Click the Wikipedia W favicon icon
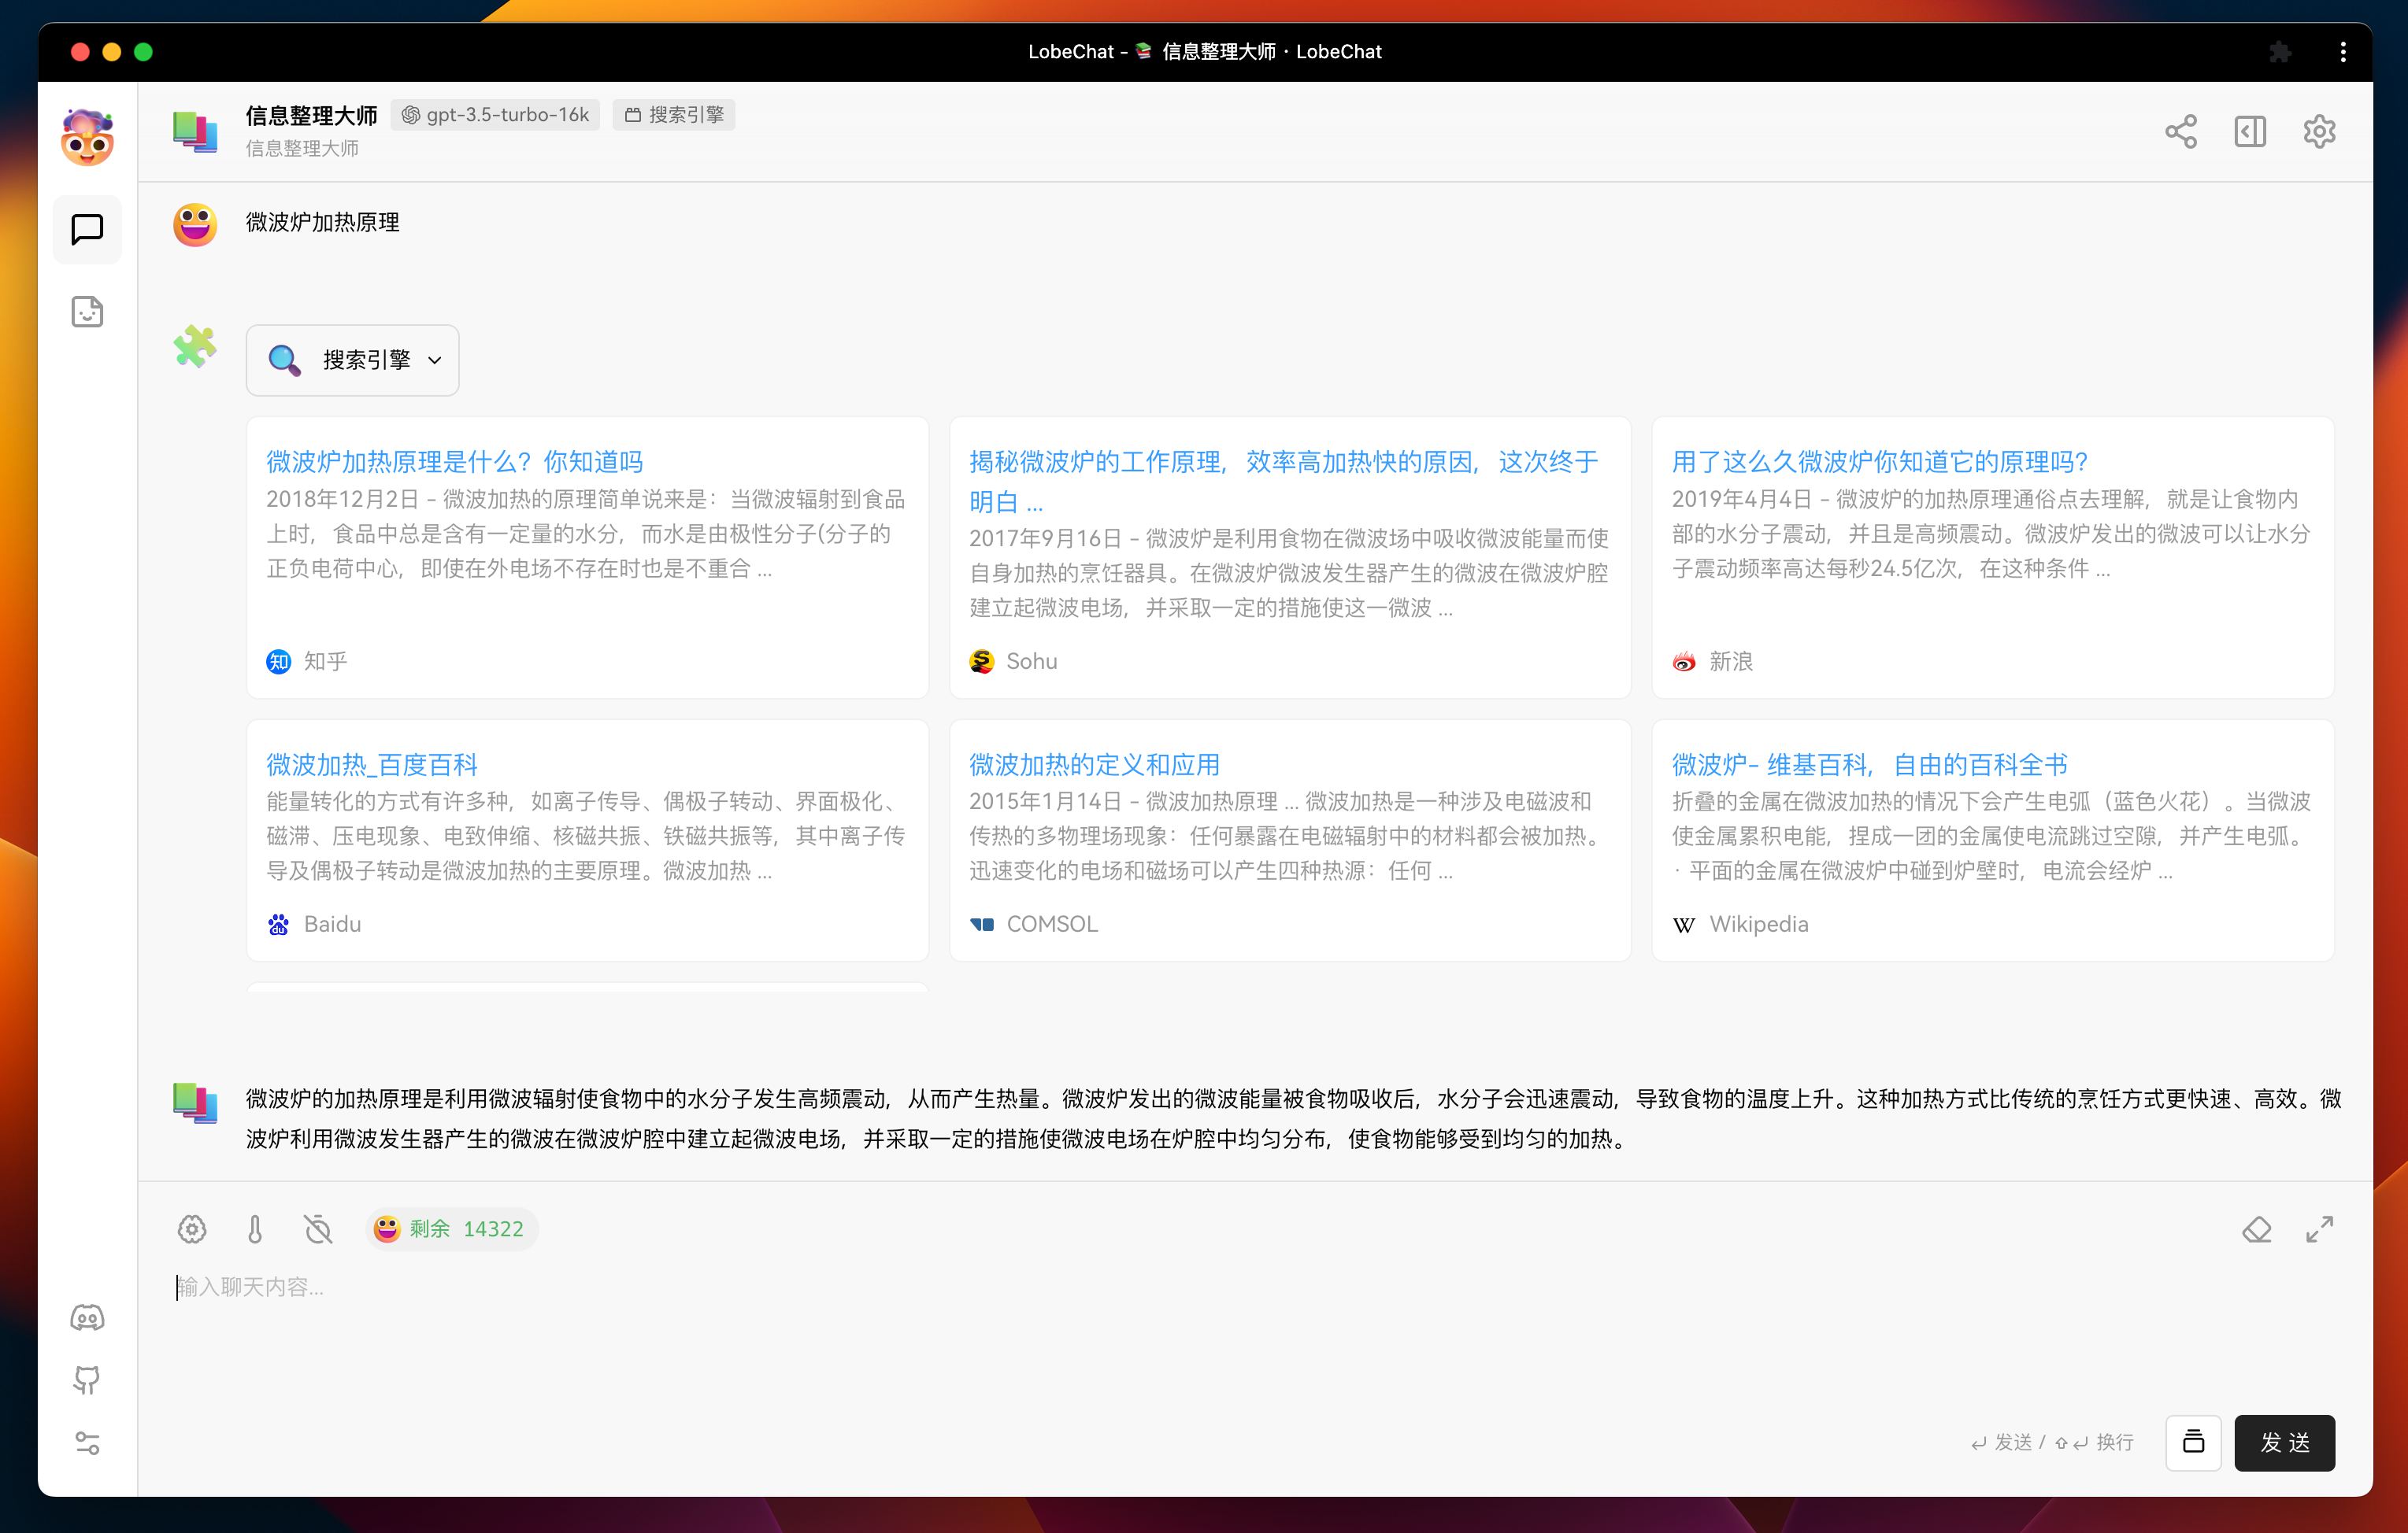 (1684, 925)
